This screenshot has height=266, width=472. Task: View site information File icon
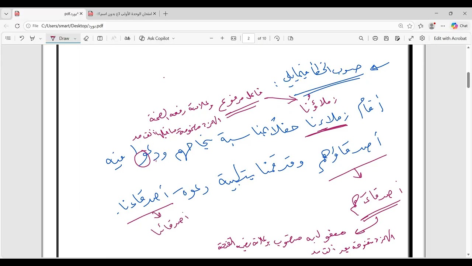pos(32,26)
